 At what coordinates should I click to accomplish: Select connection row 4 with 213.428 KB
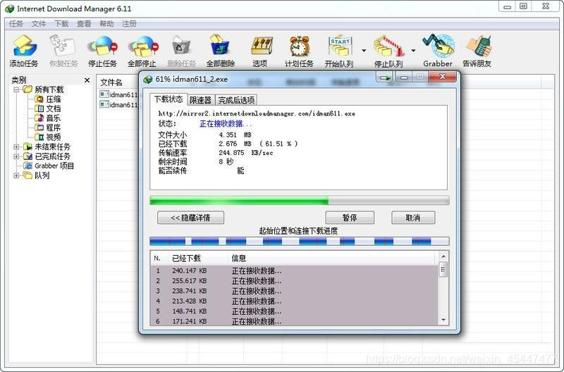(294, 301)
